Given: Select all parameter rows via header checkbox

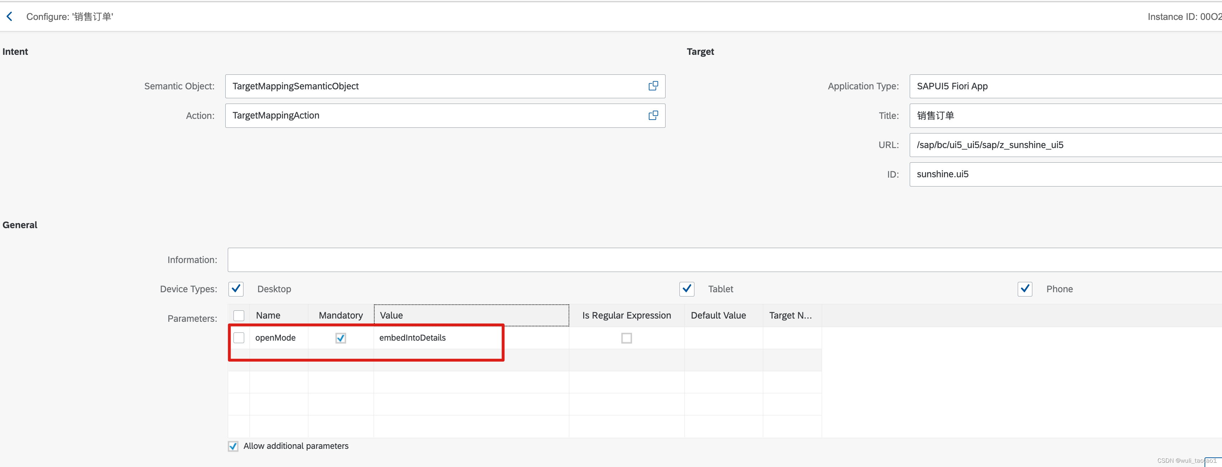Looking at the screenshot, I should pyautogui.click(x=238, y=315).
